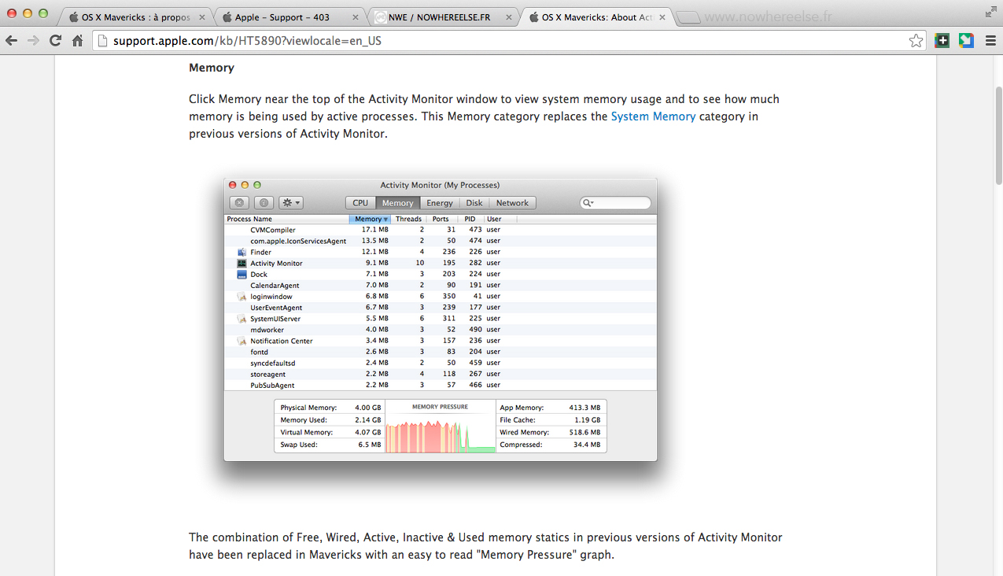The image size is (1003, 576).
Task: Close the 'Apple – Support – 403' tab
Action: (x=355, y=17)
